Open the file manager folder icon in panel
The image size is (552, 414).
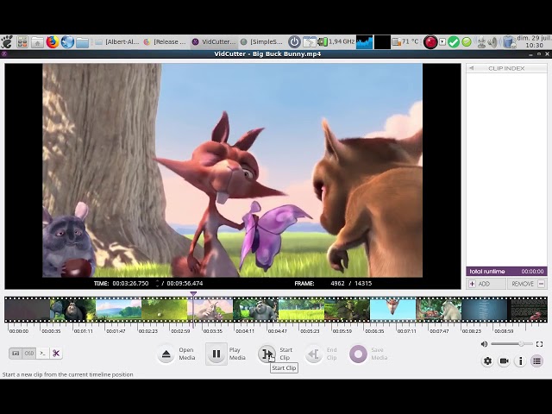83,42
